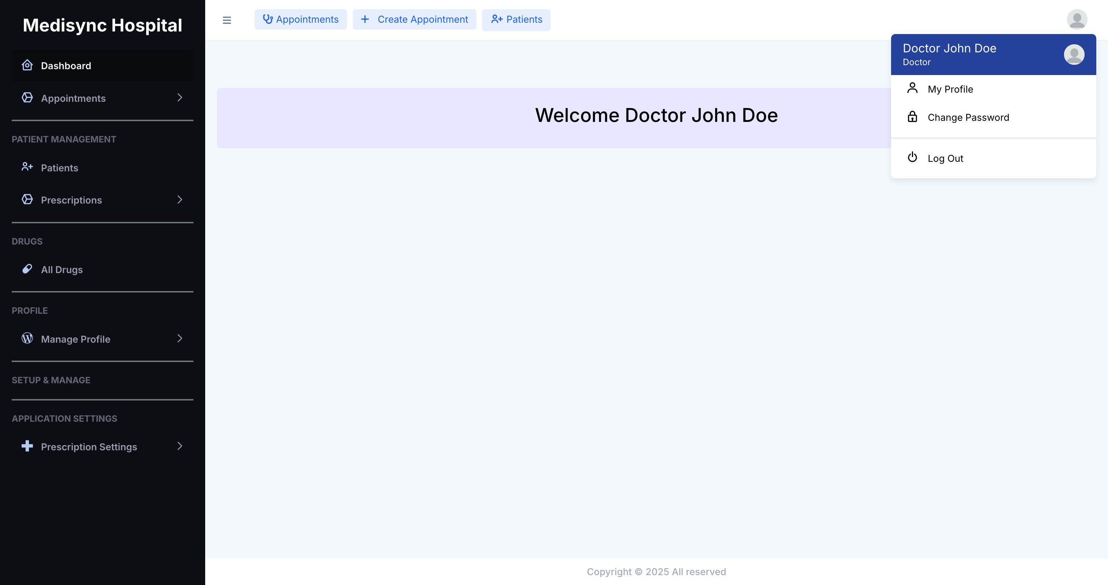Click the person-plus icon by Patients sidebar

pos(27,167)
